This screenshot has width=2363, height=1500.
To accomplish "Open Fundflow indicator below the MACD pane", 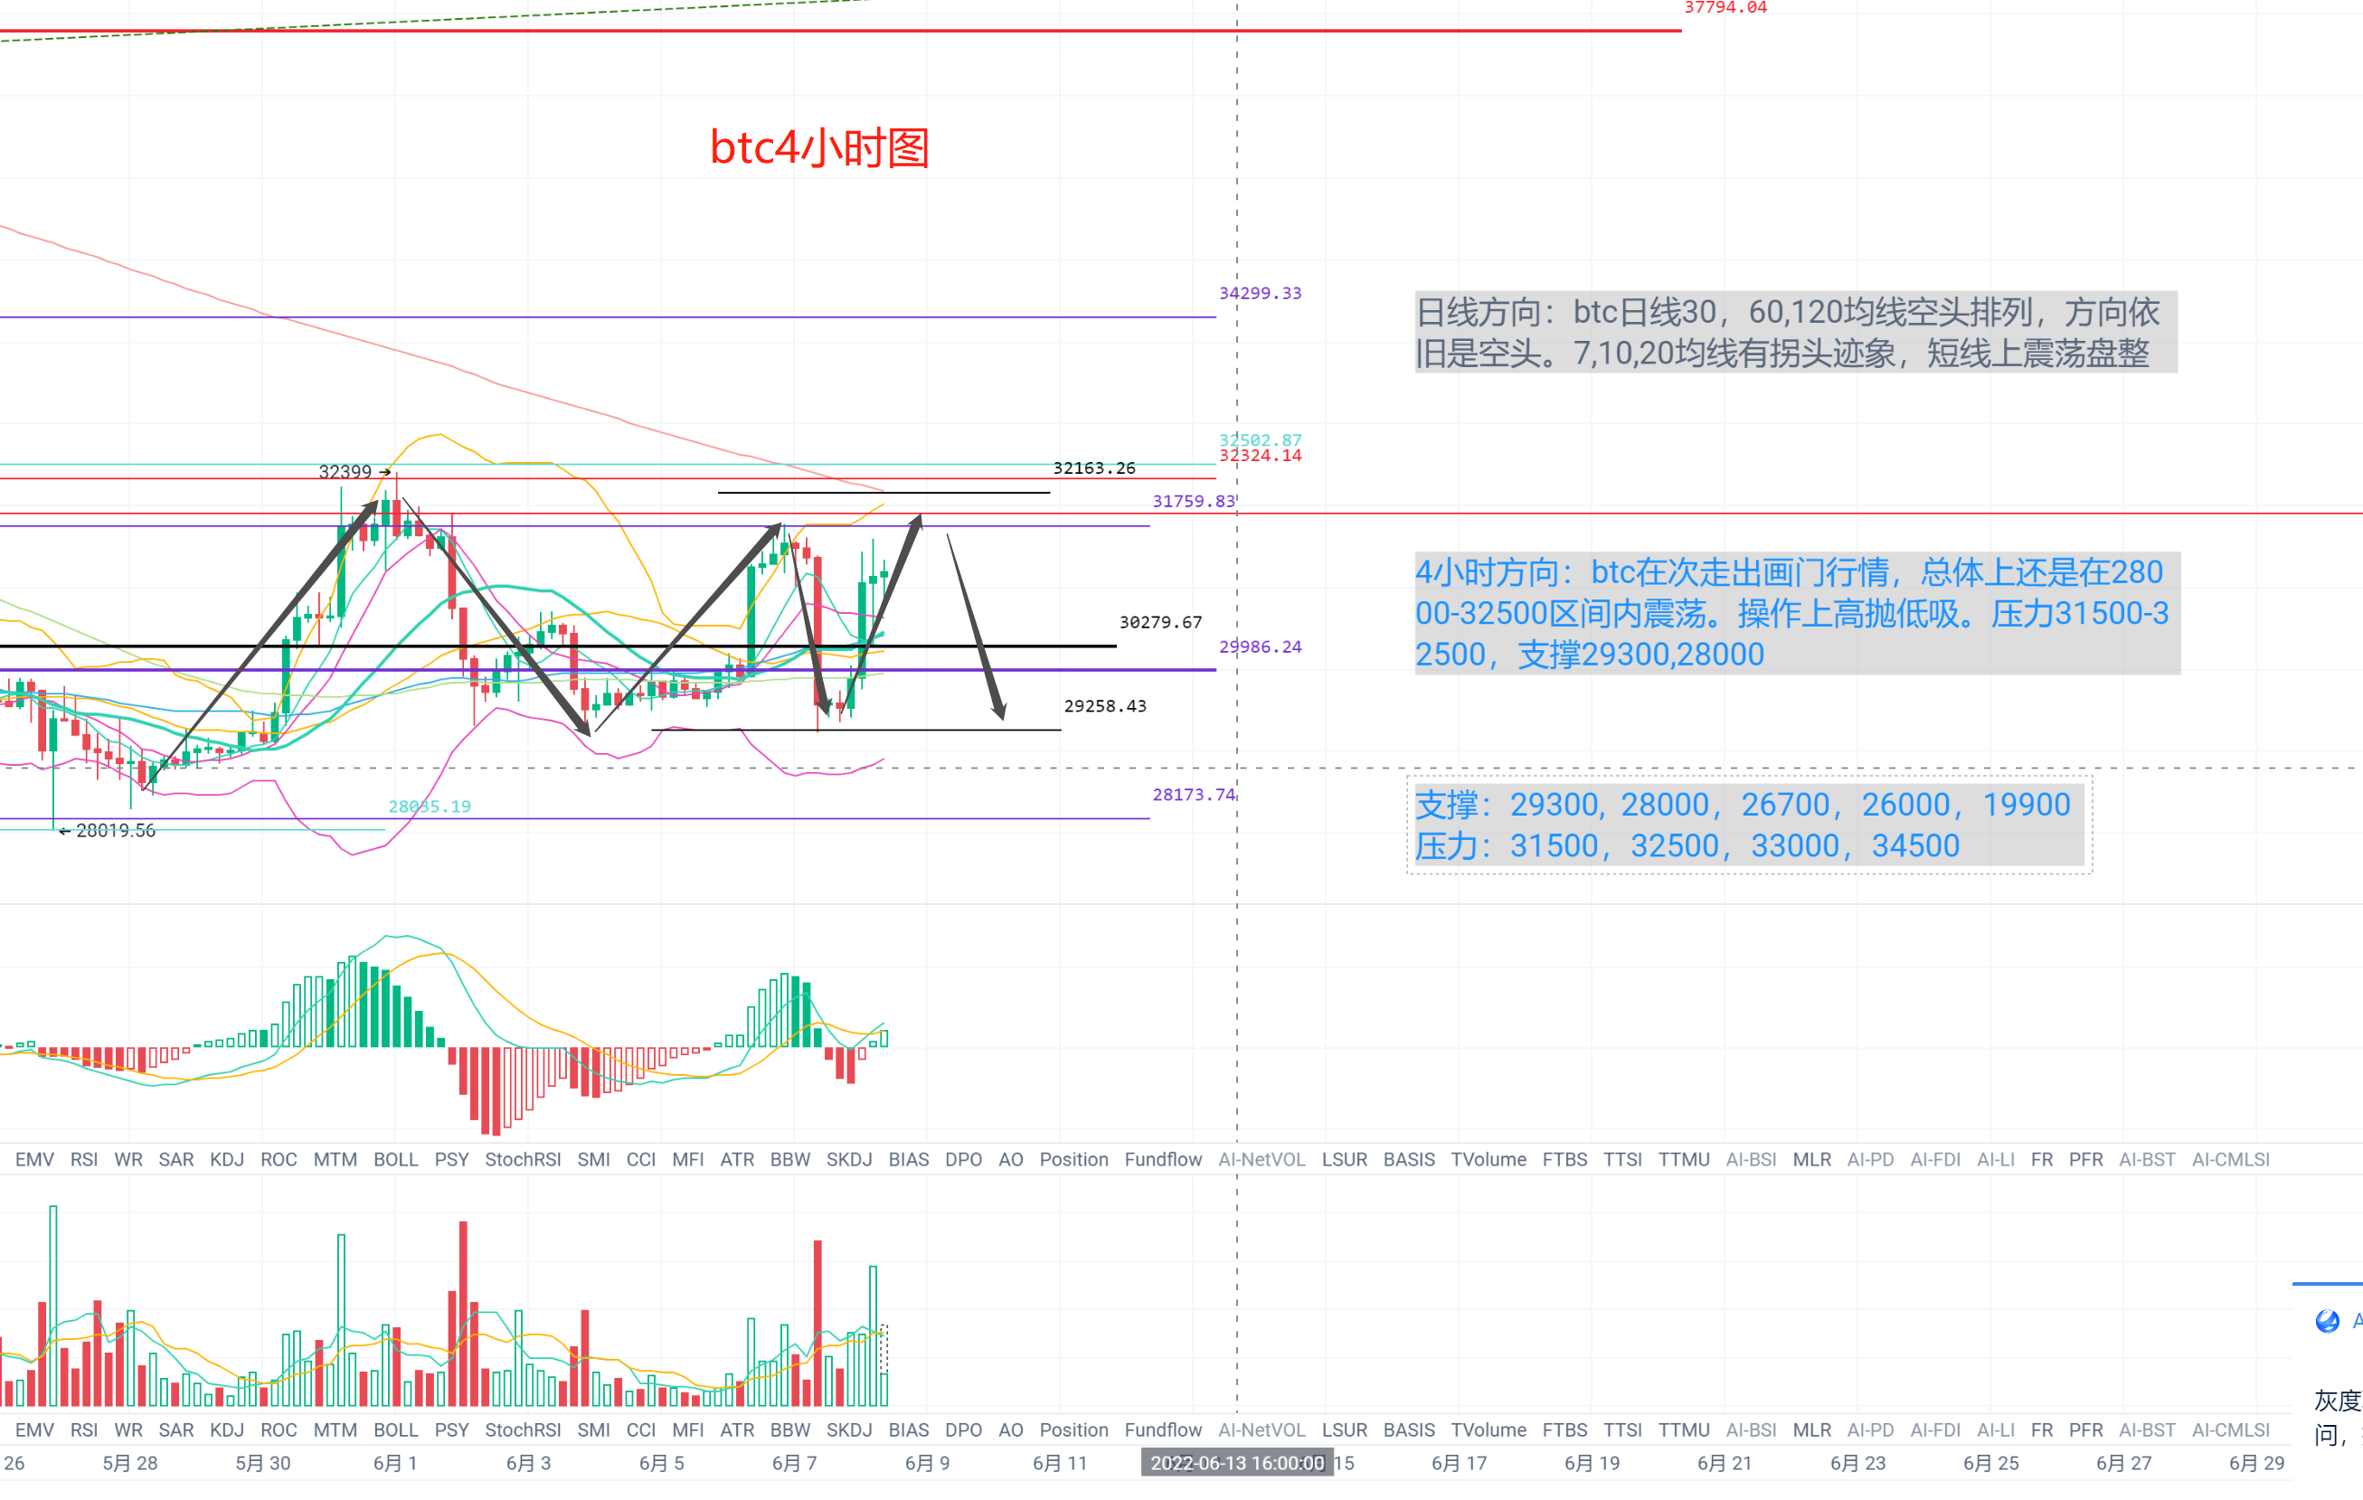I will (1163, 1159).
